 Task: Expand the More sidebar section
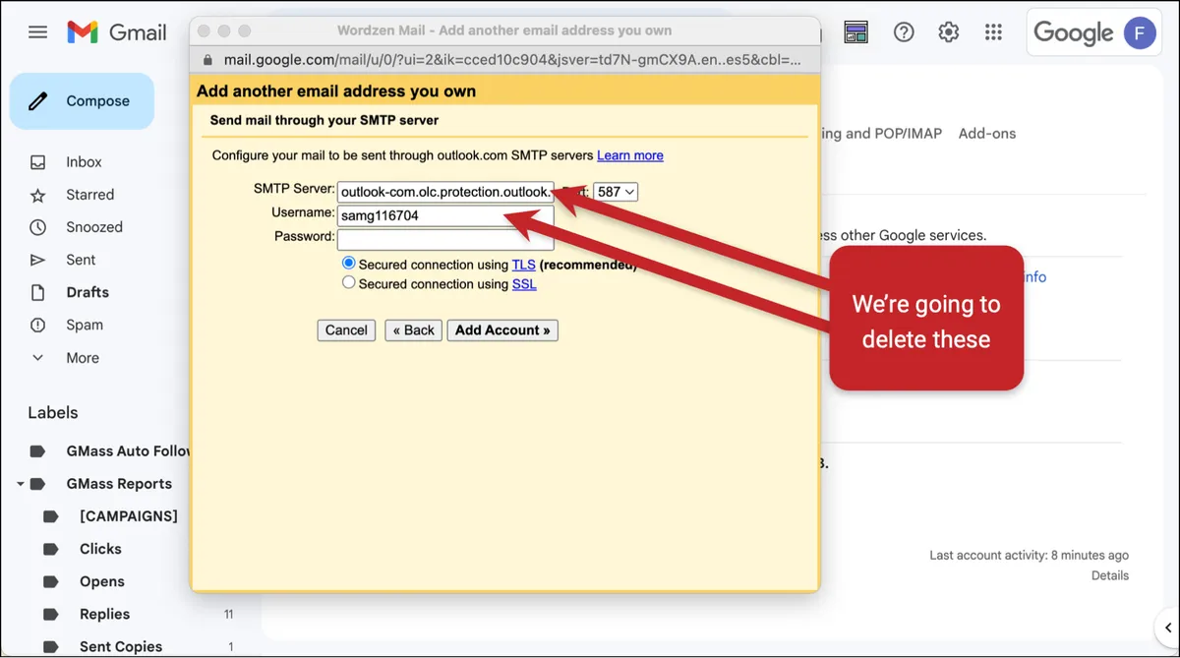coord(83,358)
